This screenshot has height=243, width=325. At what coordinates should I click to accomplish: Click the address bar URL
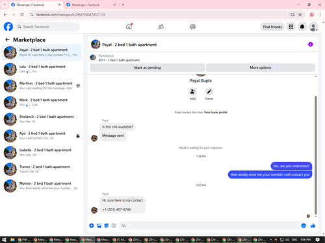click(71, 15)
